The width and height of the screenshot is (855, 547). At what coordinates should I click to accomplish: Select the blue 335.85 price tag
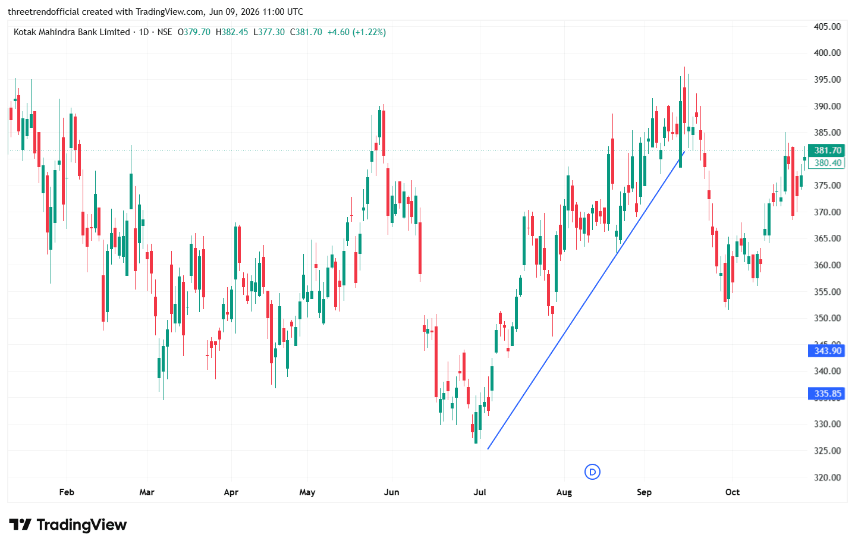[827, 394]
